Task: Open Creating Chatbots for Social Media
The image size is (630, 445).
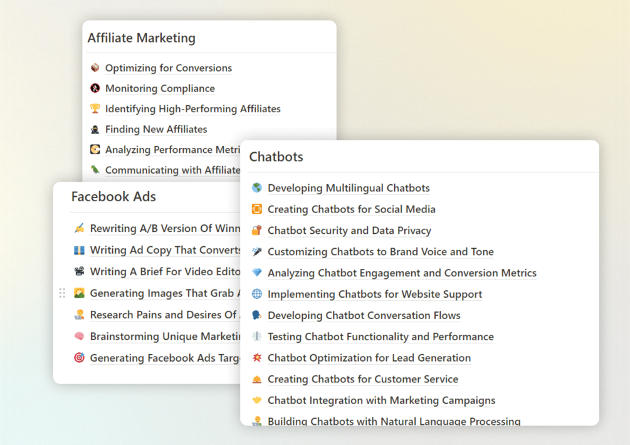Action: (351, 209)
